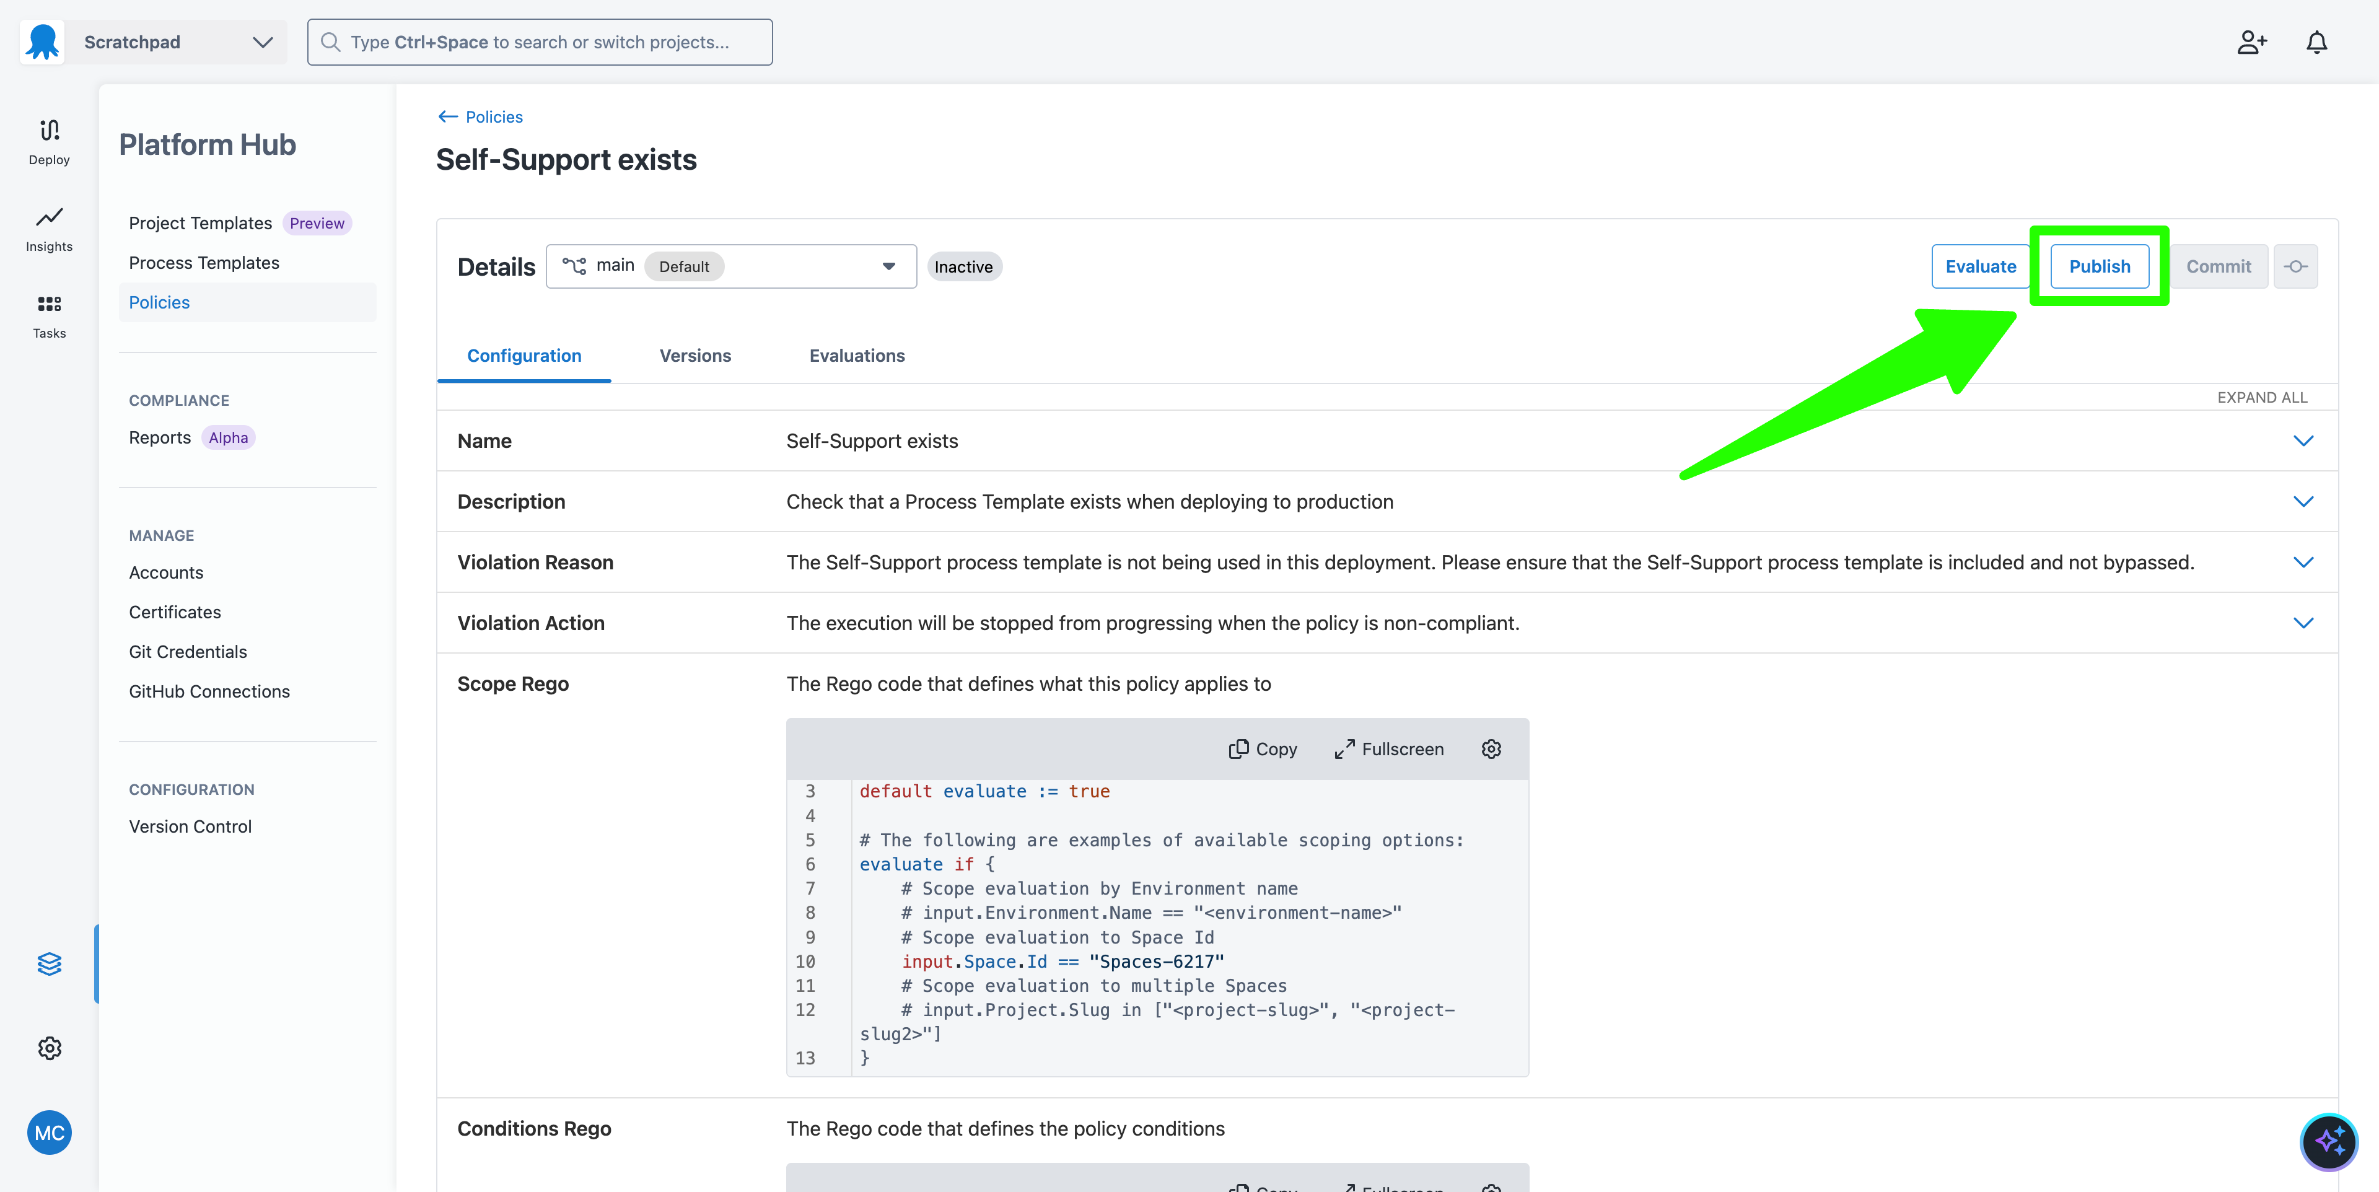
Task: Click the Commit button
Action: click(2219, 267)
